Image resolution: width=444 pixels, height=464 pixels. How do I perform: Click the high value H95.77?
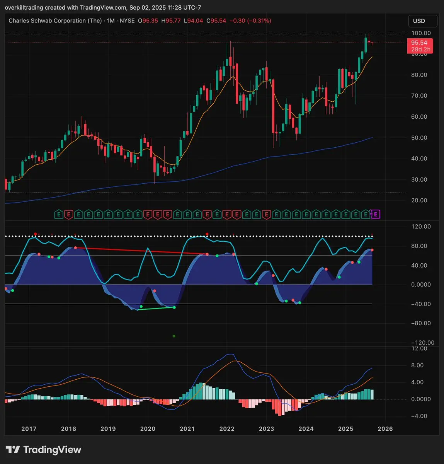pyautogui.click(x=171, y=20)
